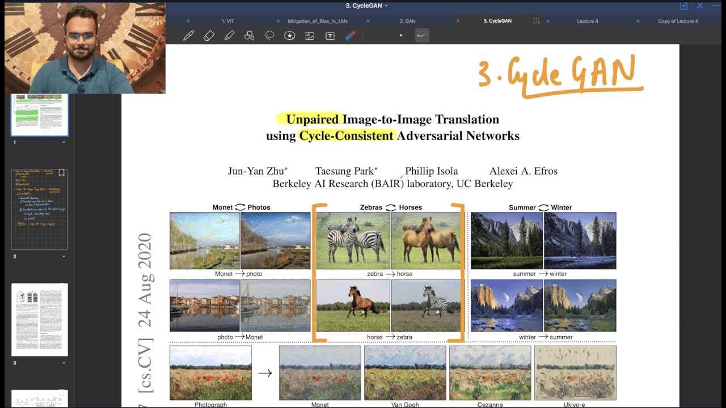Choose the trail laser pointer style
Image resolution: width=726 pixels, height=408 pixels.
(x=421, y=35)
